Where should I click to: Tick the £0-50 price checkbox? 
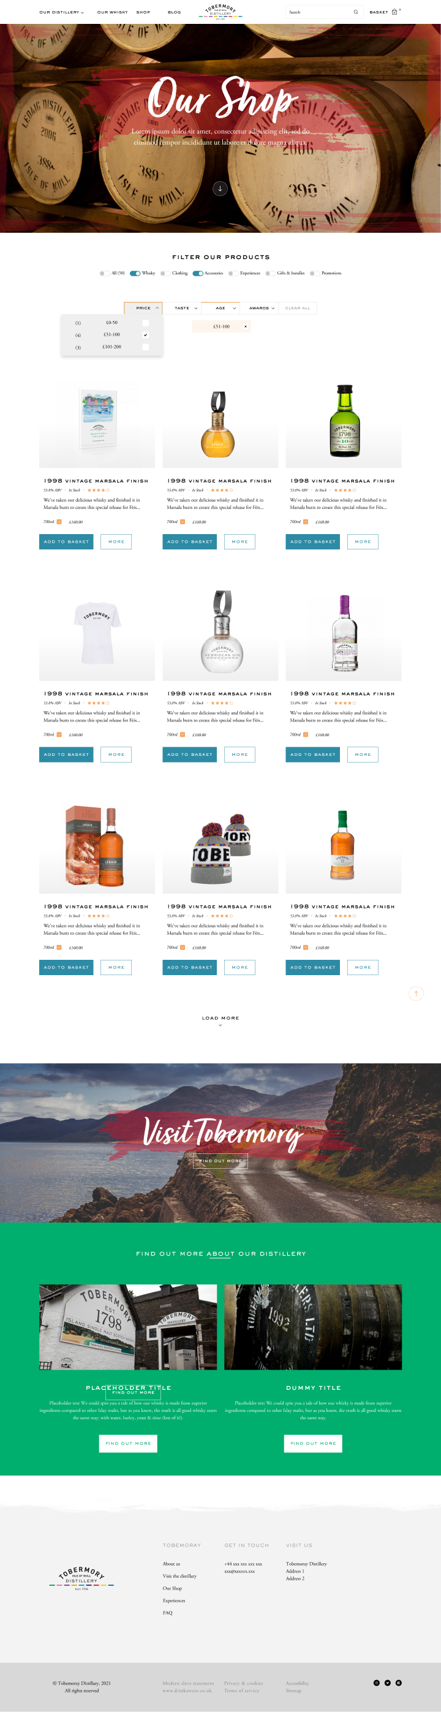[x=145, y=323]
